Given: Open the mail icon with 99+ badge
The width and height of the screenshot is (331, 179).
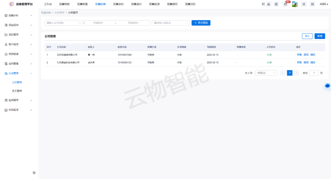Looking at the screenshot, I should coord(286,4).
